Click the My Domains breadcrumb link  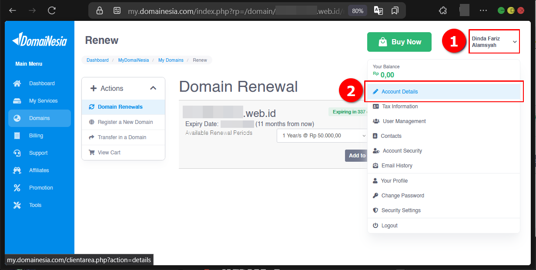(171, 60)
